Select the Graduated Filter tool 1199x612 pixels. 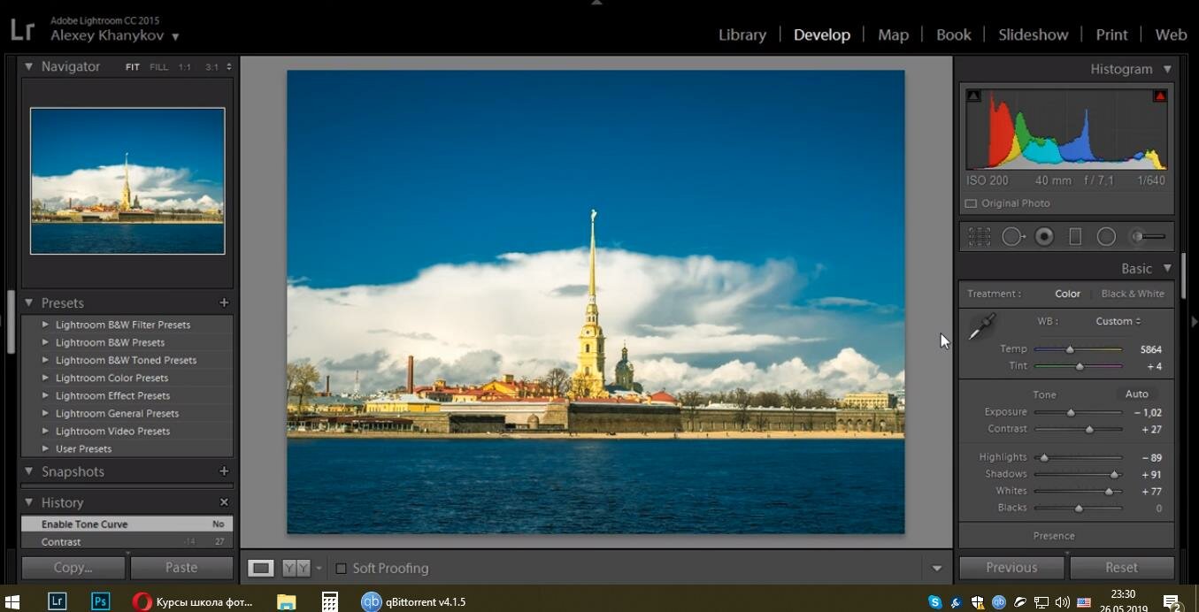click(x=1075, y=236)
